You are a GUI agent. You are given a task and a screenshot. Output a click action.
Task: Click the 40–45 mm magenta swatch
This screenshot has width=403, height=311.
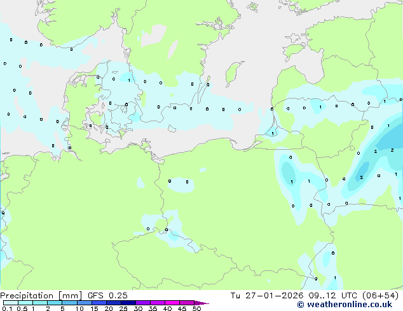[172, 303]
